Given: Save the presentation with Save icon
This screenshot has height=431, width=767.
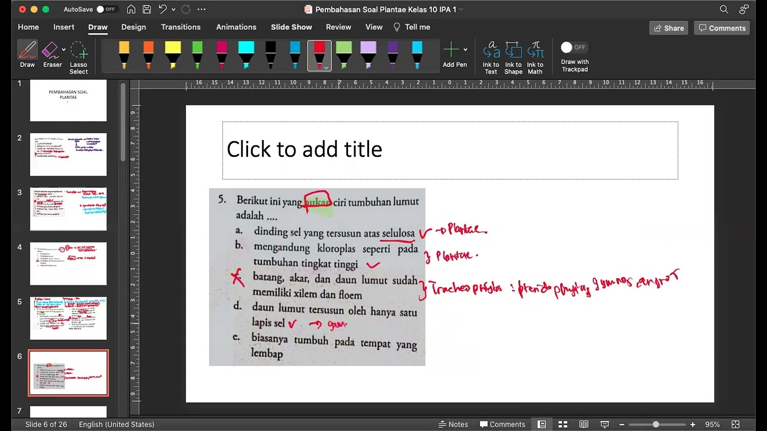Looking at the screenshot, I should point(147,10).
